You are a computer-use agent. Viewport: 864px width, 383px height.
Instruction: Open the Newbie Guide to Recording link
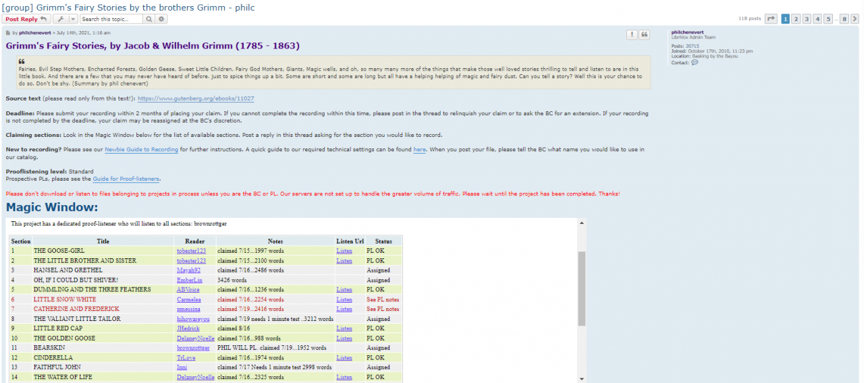pyautogui.click(x=141, y=150)
